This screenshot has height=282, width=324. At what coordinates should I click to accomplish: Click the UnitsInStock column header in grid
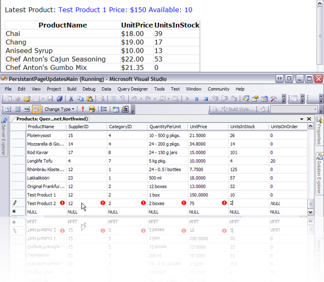(x=248, y=126)
